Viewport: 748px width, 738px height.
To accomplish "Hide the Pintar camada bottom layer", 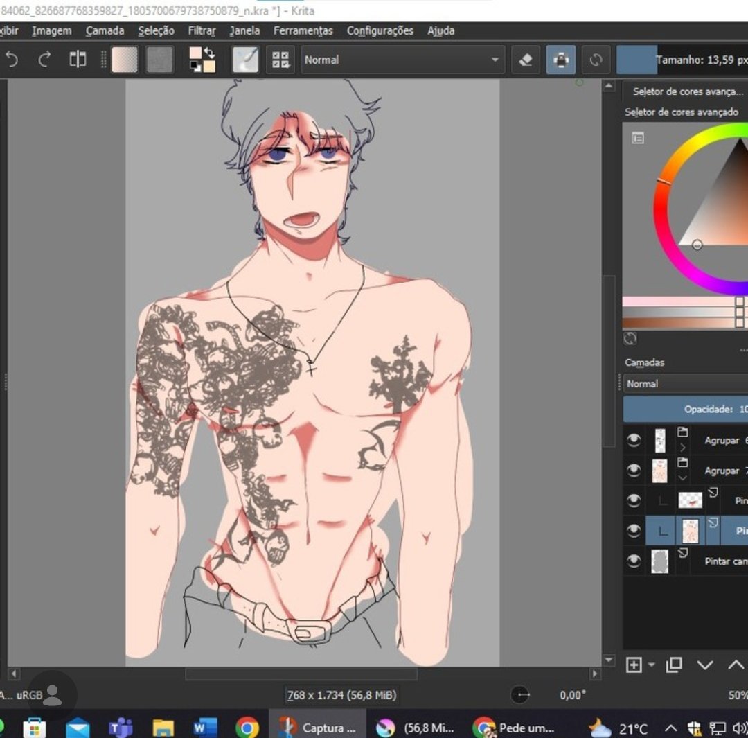I will [x=634, y=561].
